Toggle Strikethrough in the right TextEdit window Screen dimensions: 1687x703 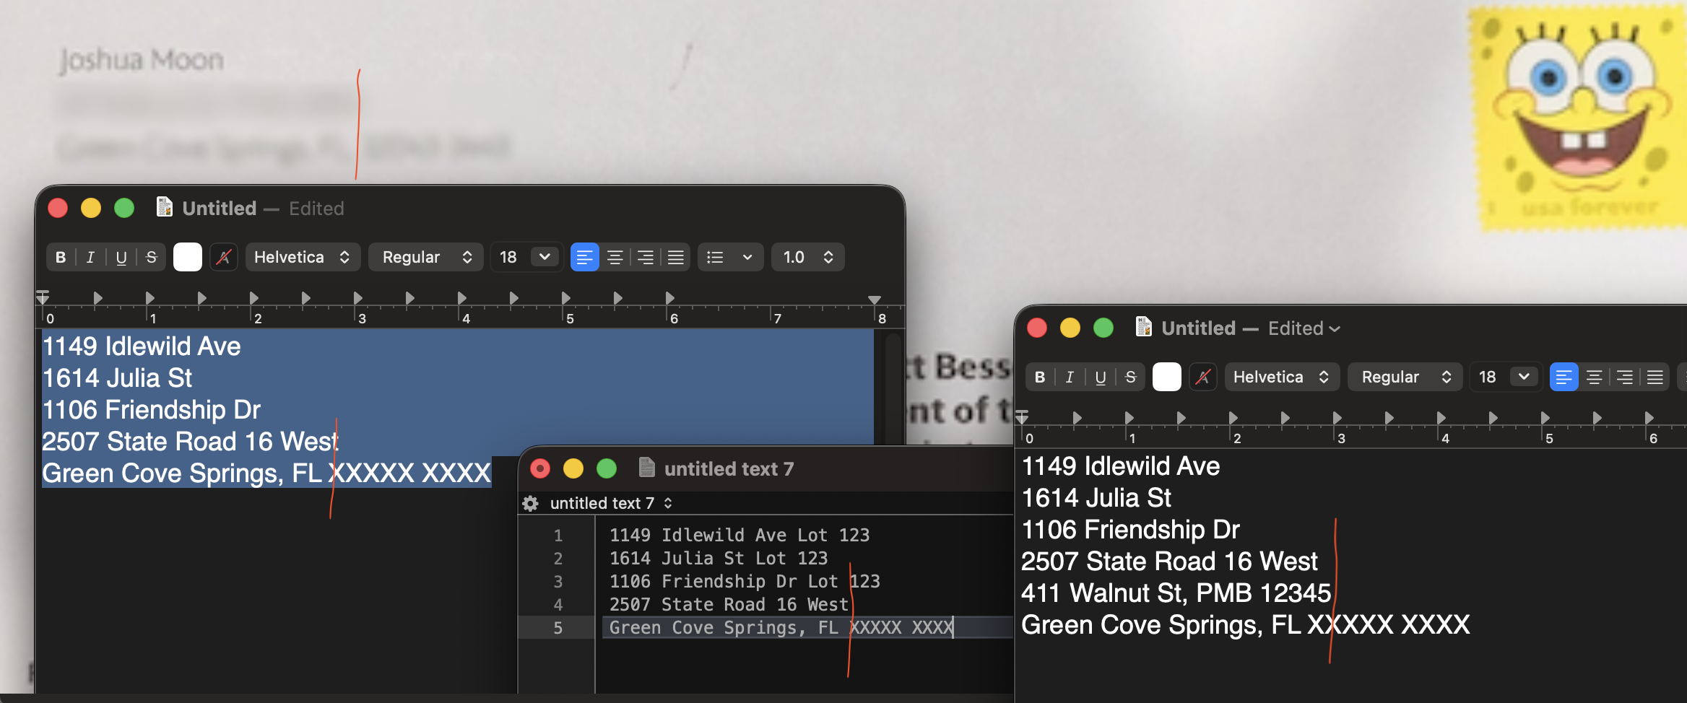point(1131,377)
